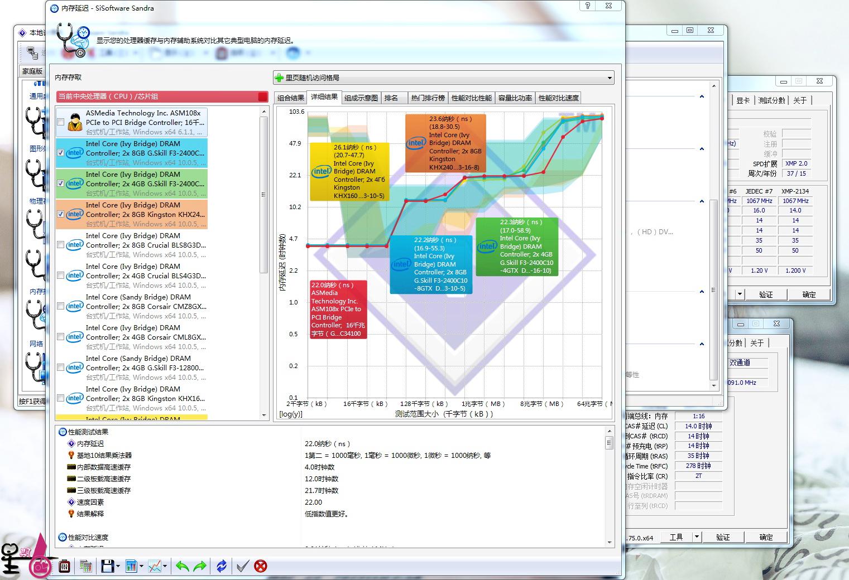Click 确定 button below the XMP-2134 table
Image resolution: width=849 pixels, height=580 pixels.
[809, 294]
